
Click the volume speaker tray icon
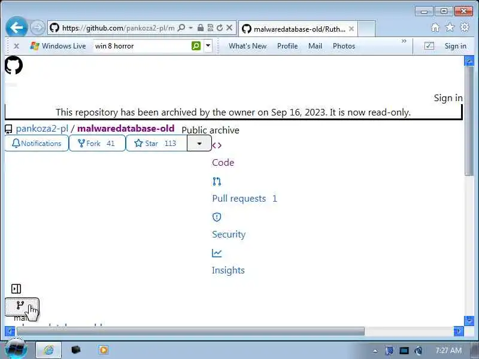point(419,351)
